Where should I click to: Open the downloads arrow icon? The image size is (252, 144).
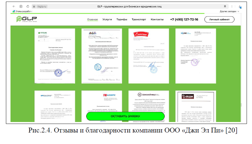(240, 7)
